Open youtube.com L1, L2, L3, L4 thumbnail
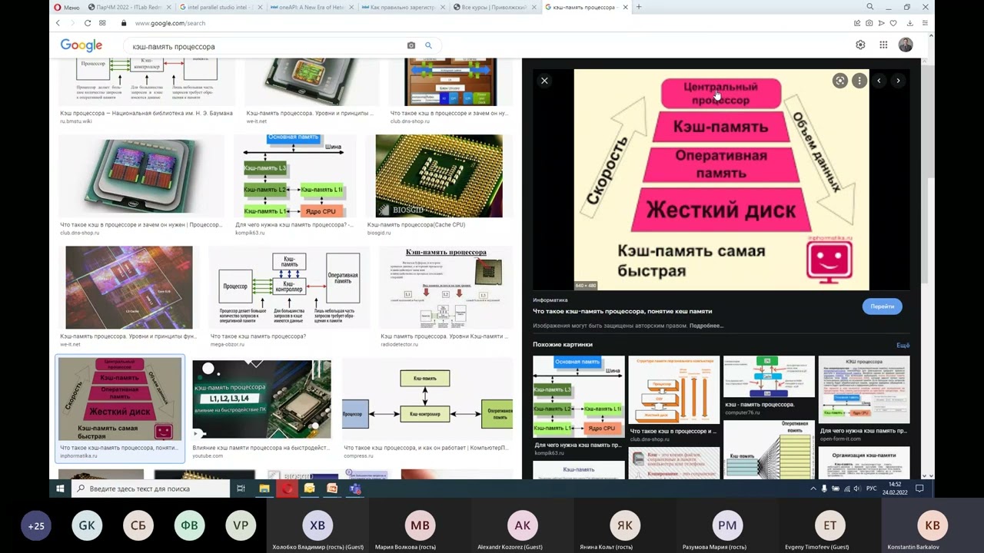The height and width of the screenshot is (553, 984). pos(261,399)
